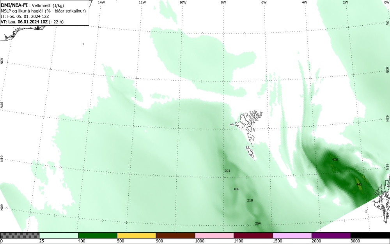Click the legend tick label '1000'

[x=200, y=241]
